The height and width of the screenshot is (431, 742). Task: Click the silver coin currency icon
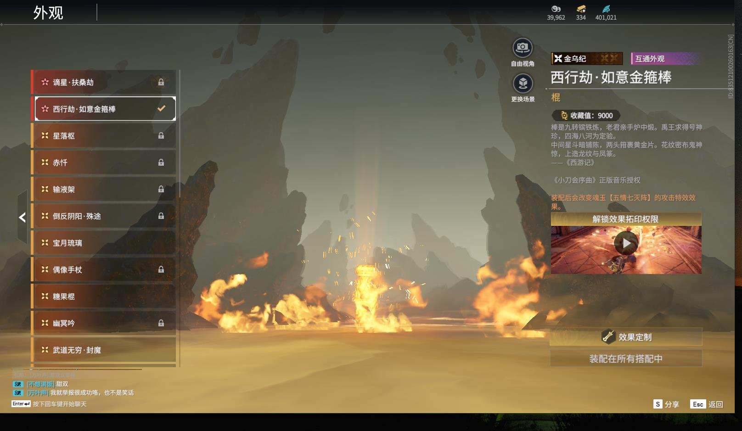(x=556, y=9)
